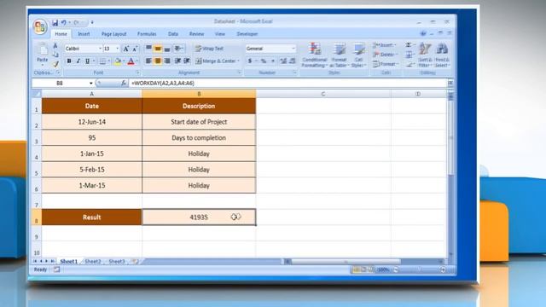
Task: Apply accounting dollar format
Action: coord(250,61)
